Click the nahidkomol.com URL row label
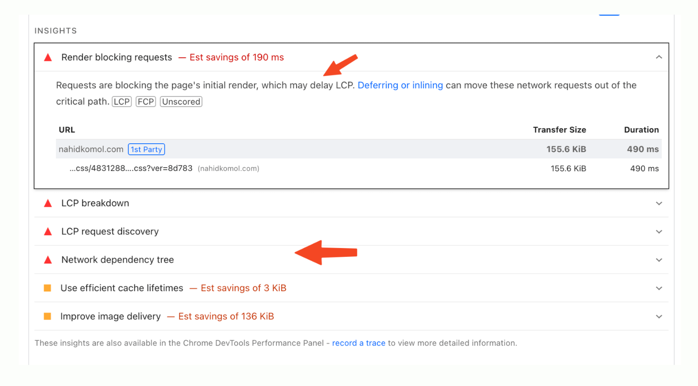The height and width of the screenshot is (386, 698). pos(91,150)
